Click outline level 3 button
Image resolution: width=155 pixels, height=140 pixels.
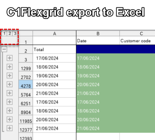tap(15, 33)
